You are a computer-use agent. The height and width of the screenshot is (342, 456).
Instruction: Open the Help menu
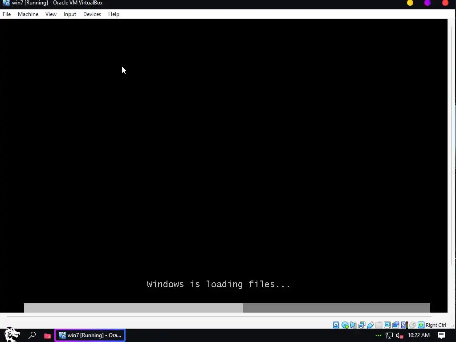click(x=114, y=14)
